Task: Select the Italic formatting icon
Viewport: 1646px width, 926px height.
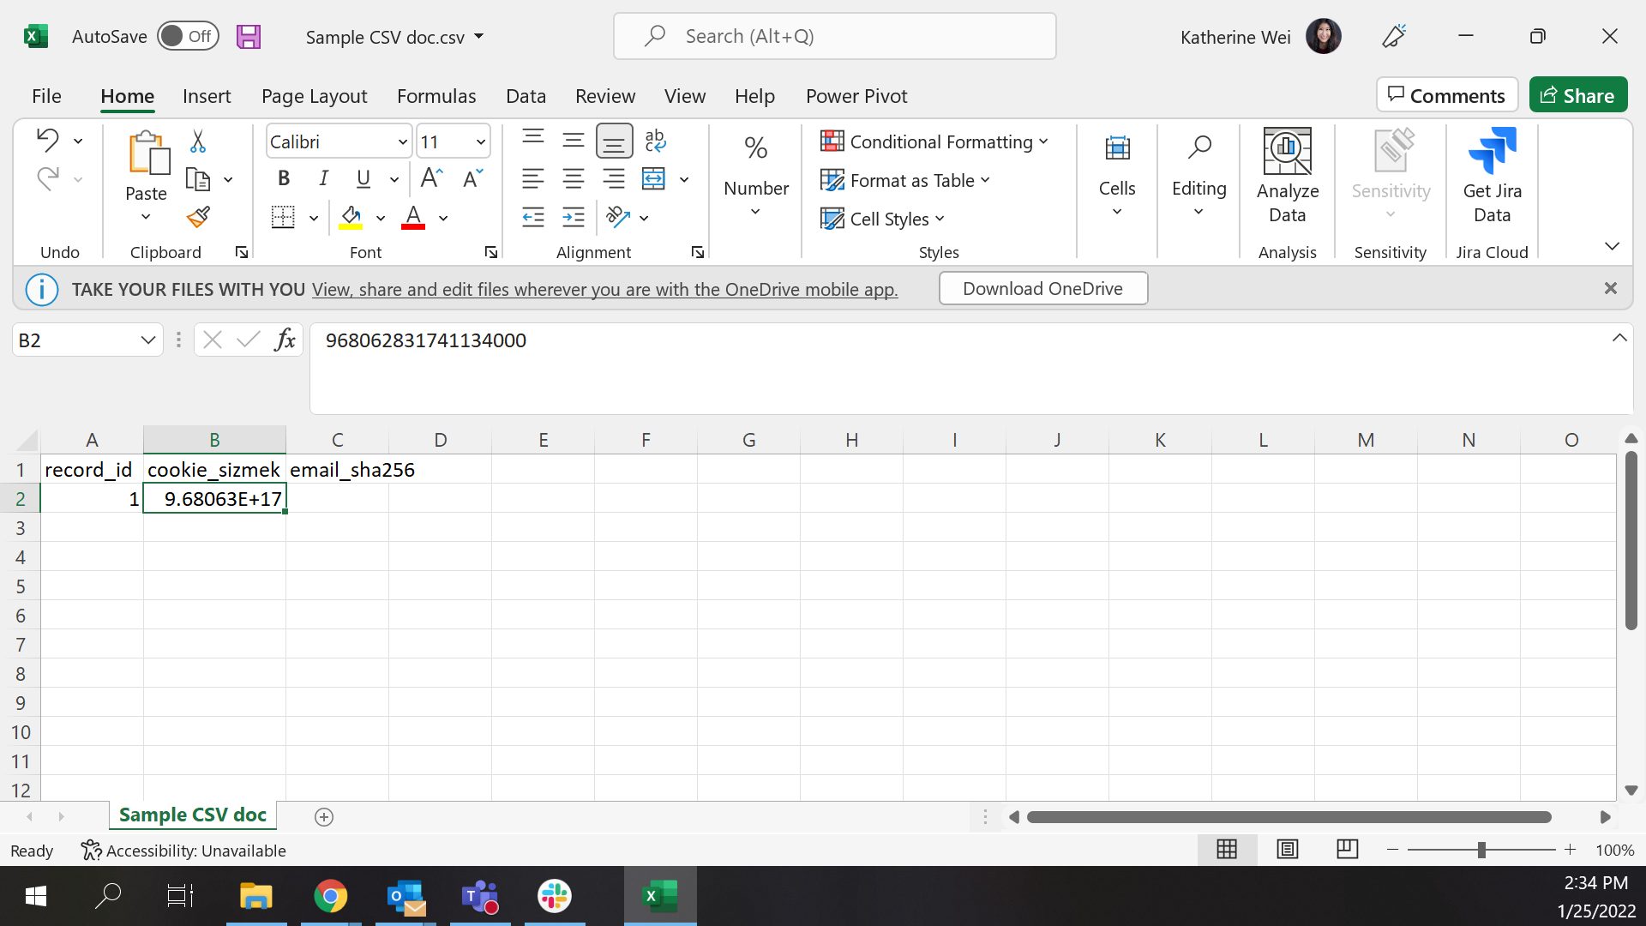Action: pyautogui.click(x=323, y=178)
